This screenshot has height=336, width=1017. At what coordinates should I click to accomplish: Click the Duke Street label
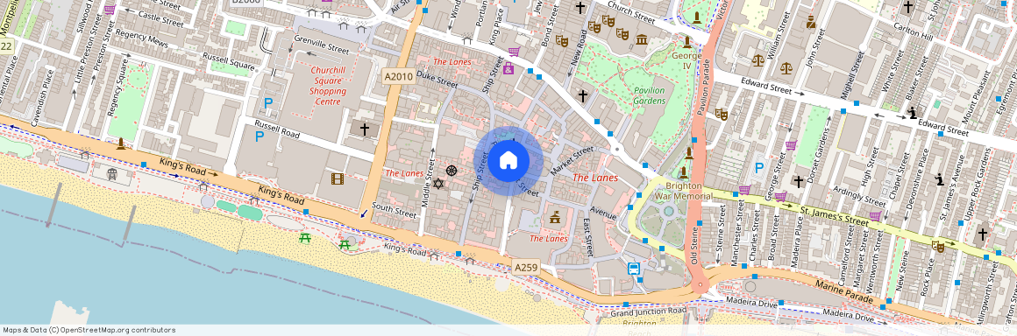[437, 80]
